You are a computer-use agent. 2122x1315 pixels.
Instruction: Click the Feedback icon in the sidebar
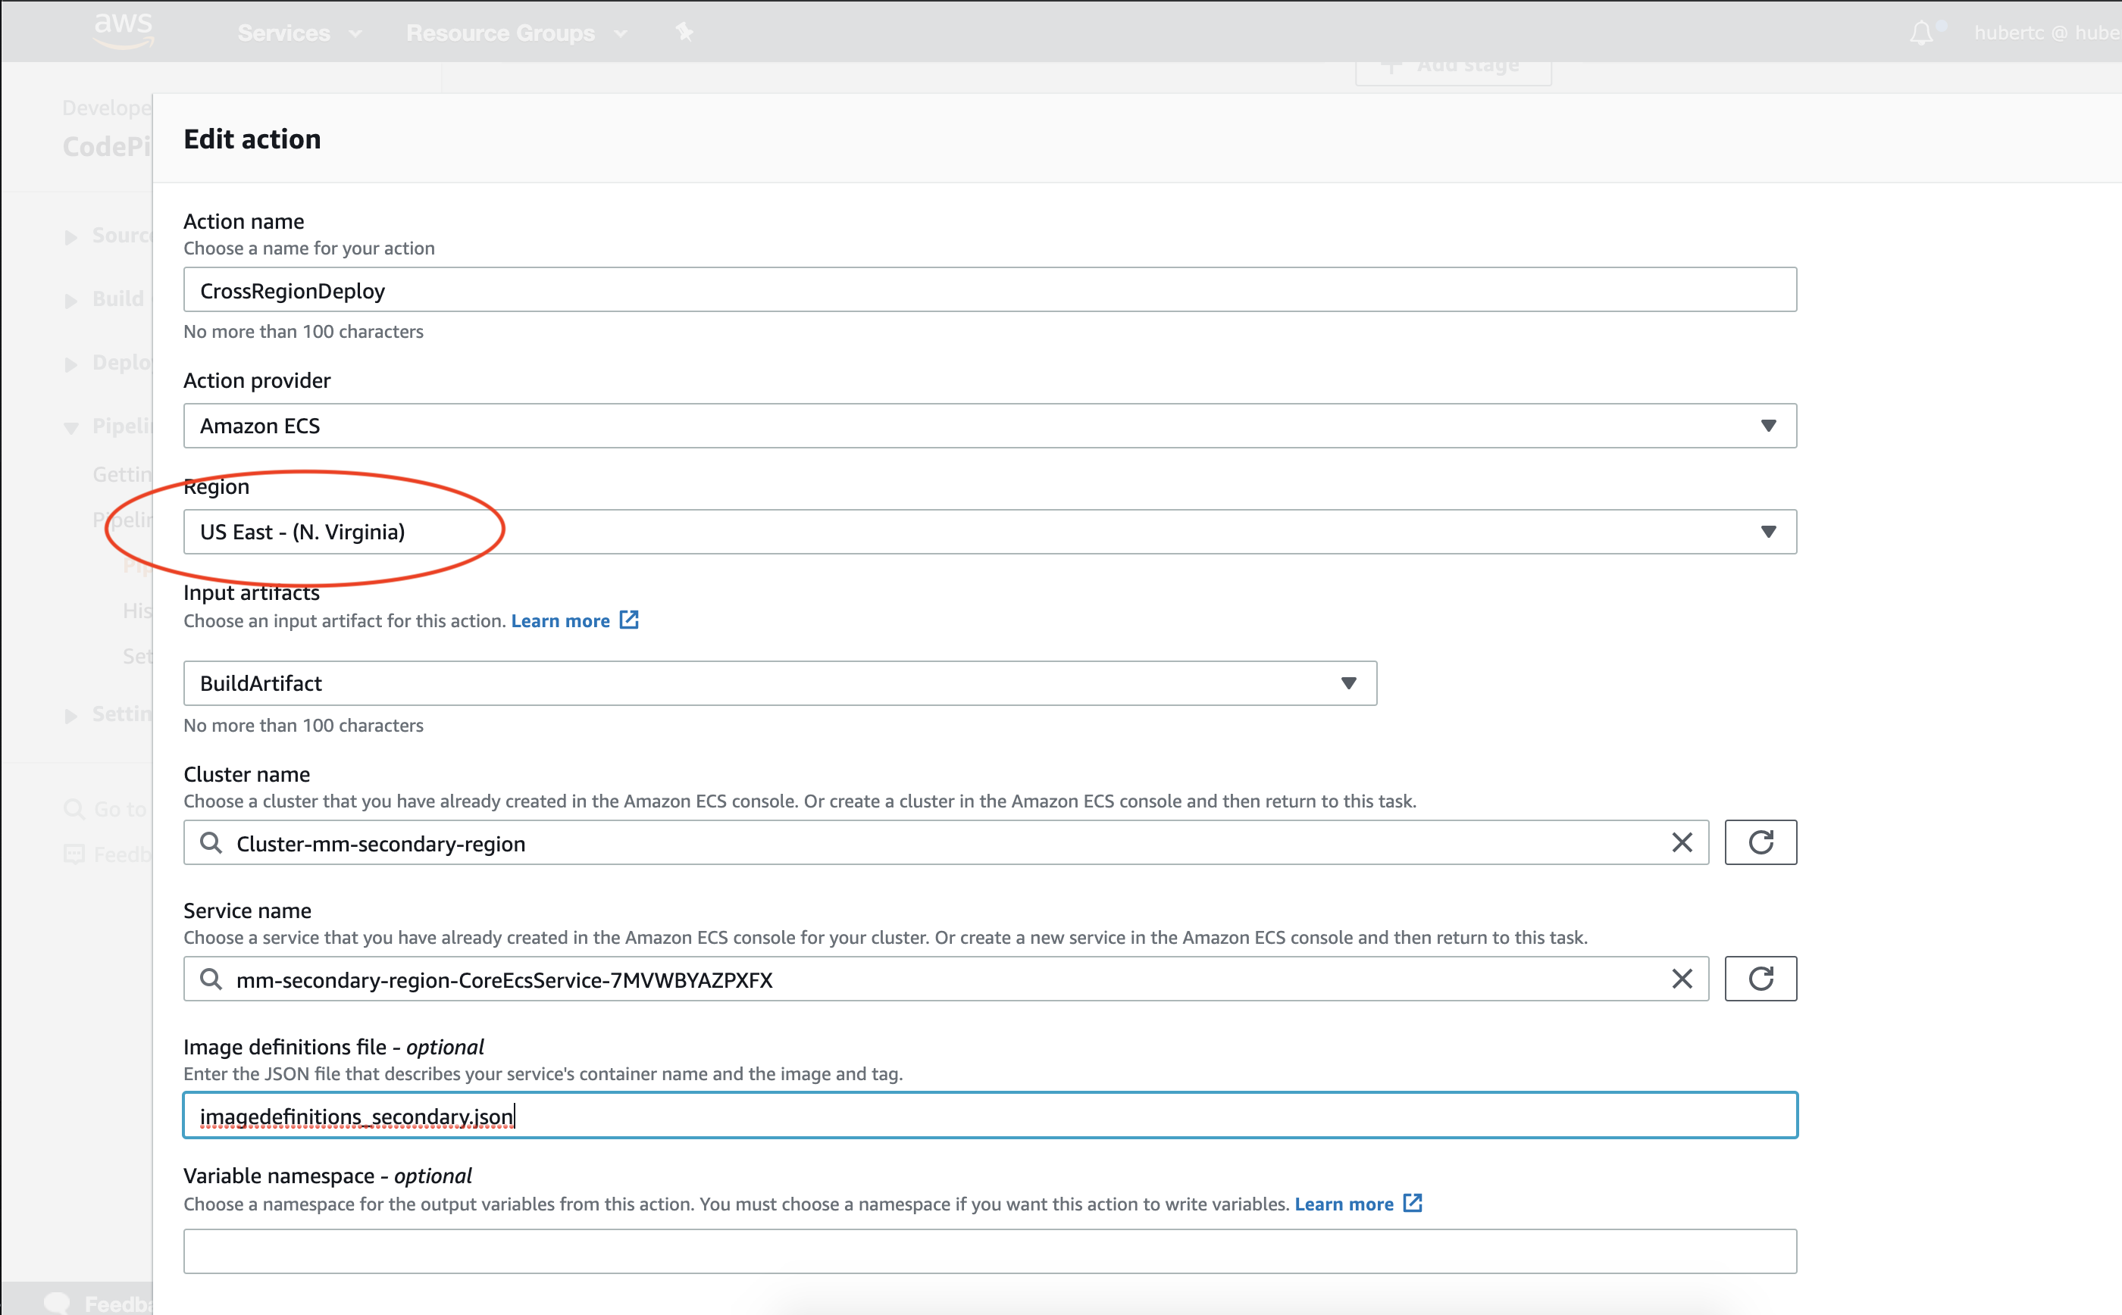[x=74, y=854]
